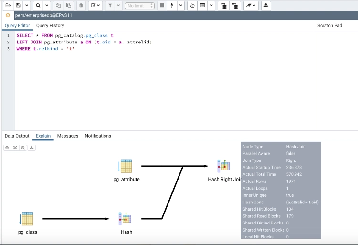Click the Actual Total Time value 570.942
358x245 pixels.
coord(294,174)
